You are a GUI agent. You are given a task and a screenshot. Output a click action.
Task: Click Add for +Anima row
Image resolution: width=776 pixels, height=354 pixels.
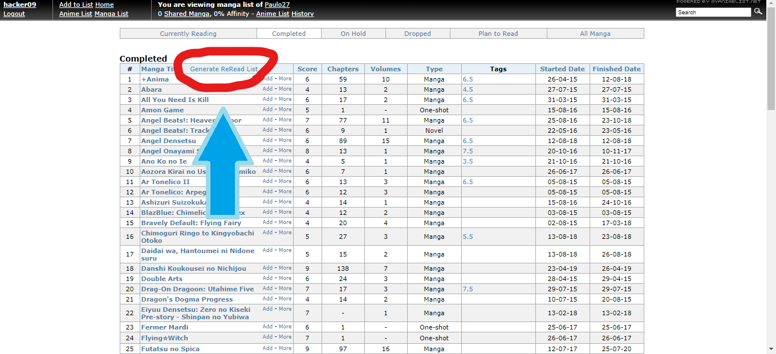(267, 79)
